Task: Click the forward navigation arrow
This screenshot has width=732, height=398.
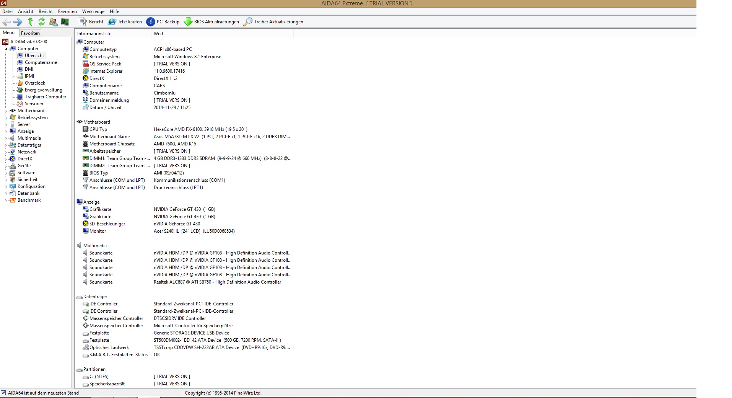Action: pos(18,22)
